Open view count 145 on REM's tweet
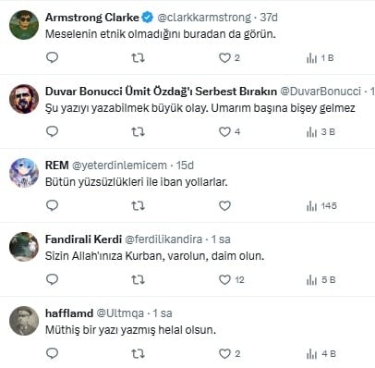 (321, 206)
